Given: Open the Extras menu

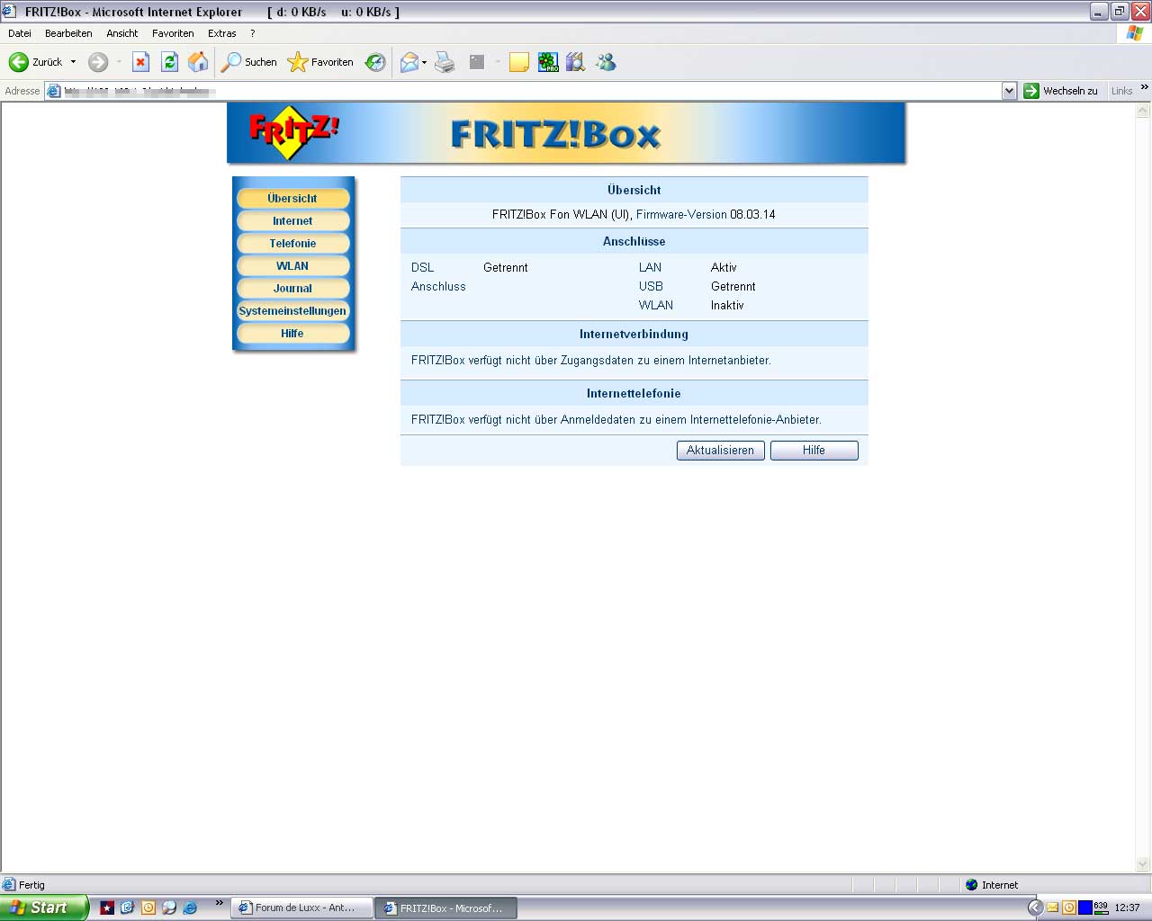Looking at the screenshot, I should [x=222, y=33].
